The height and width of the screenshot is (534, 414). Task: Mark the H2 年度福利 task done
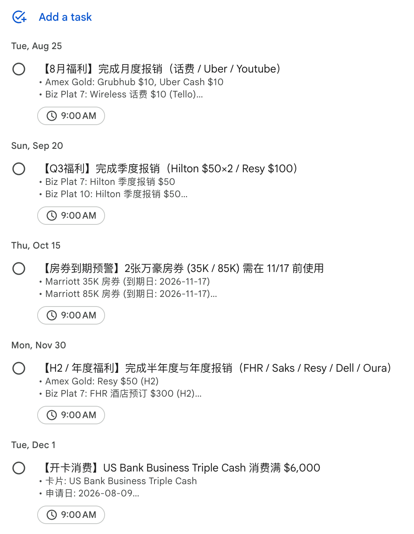(x=19, y=368)
